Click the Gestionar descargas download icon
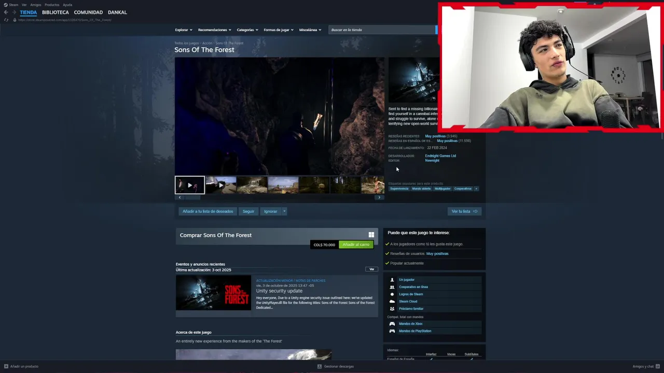 coord(320,366)
